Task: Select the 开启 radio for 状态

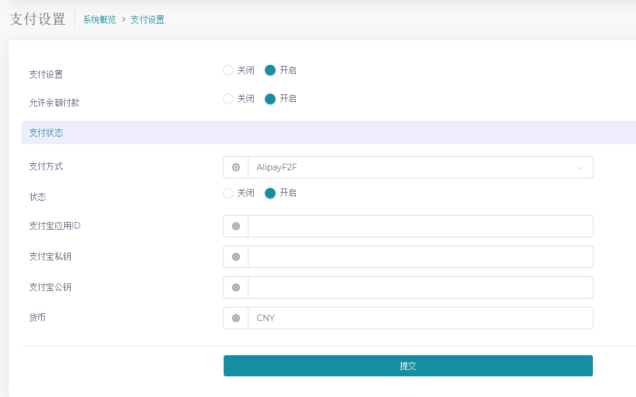Action: tap(270, 193)
